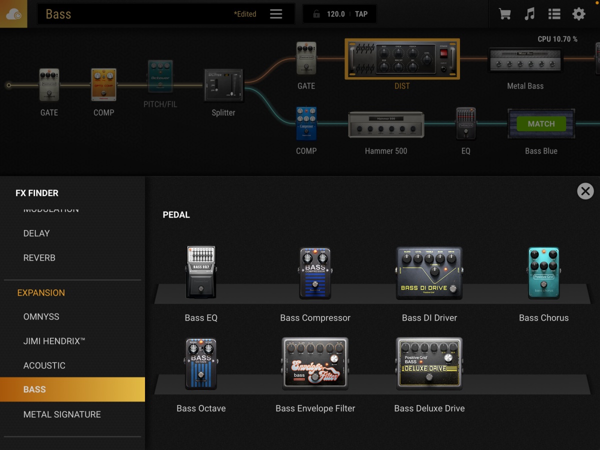Viewport: 600px width, 450px height.
Task: Choose the REVERB category
Action: 39,258
